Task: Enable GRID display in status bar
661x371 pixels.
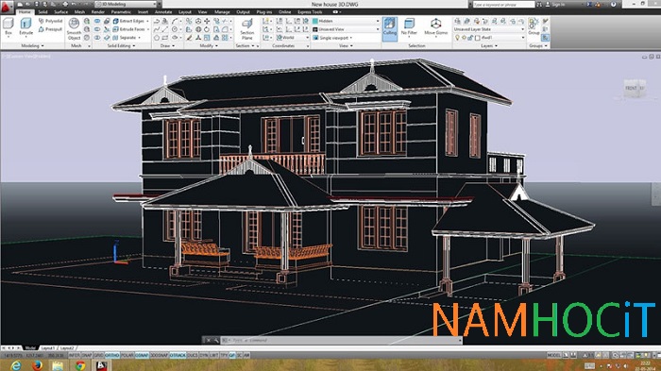Action: click(x=98, y=355)
